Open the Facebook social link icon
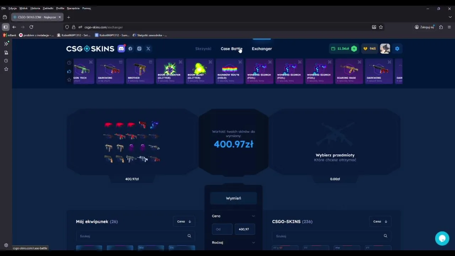Viewport: 455px width, 256px height. [130, 49]
